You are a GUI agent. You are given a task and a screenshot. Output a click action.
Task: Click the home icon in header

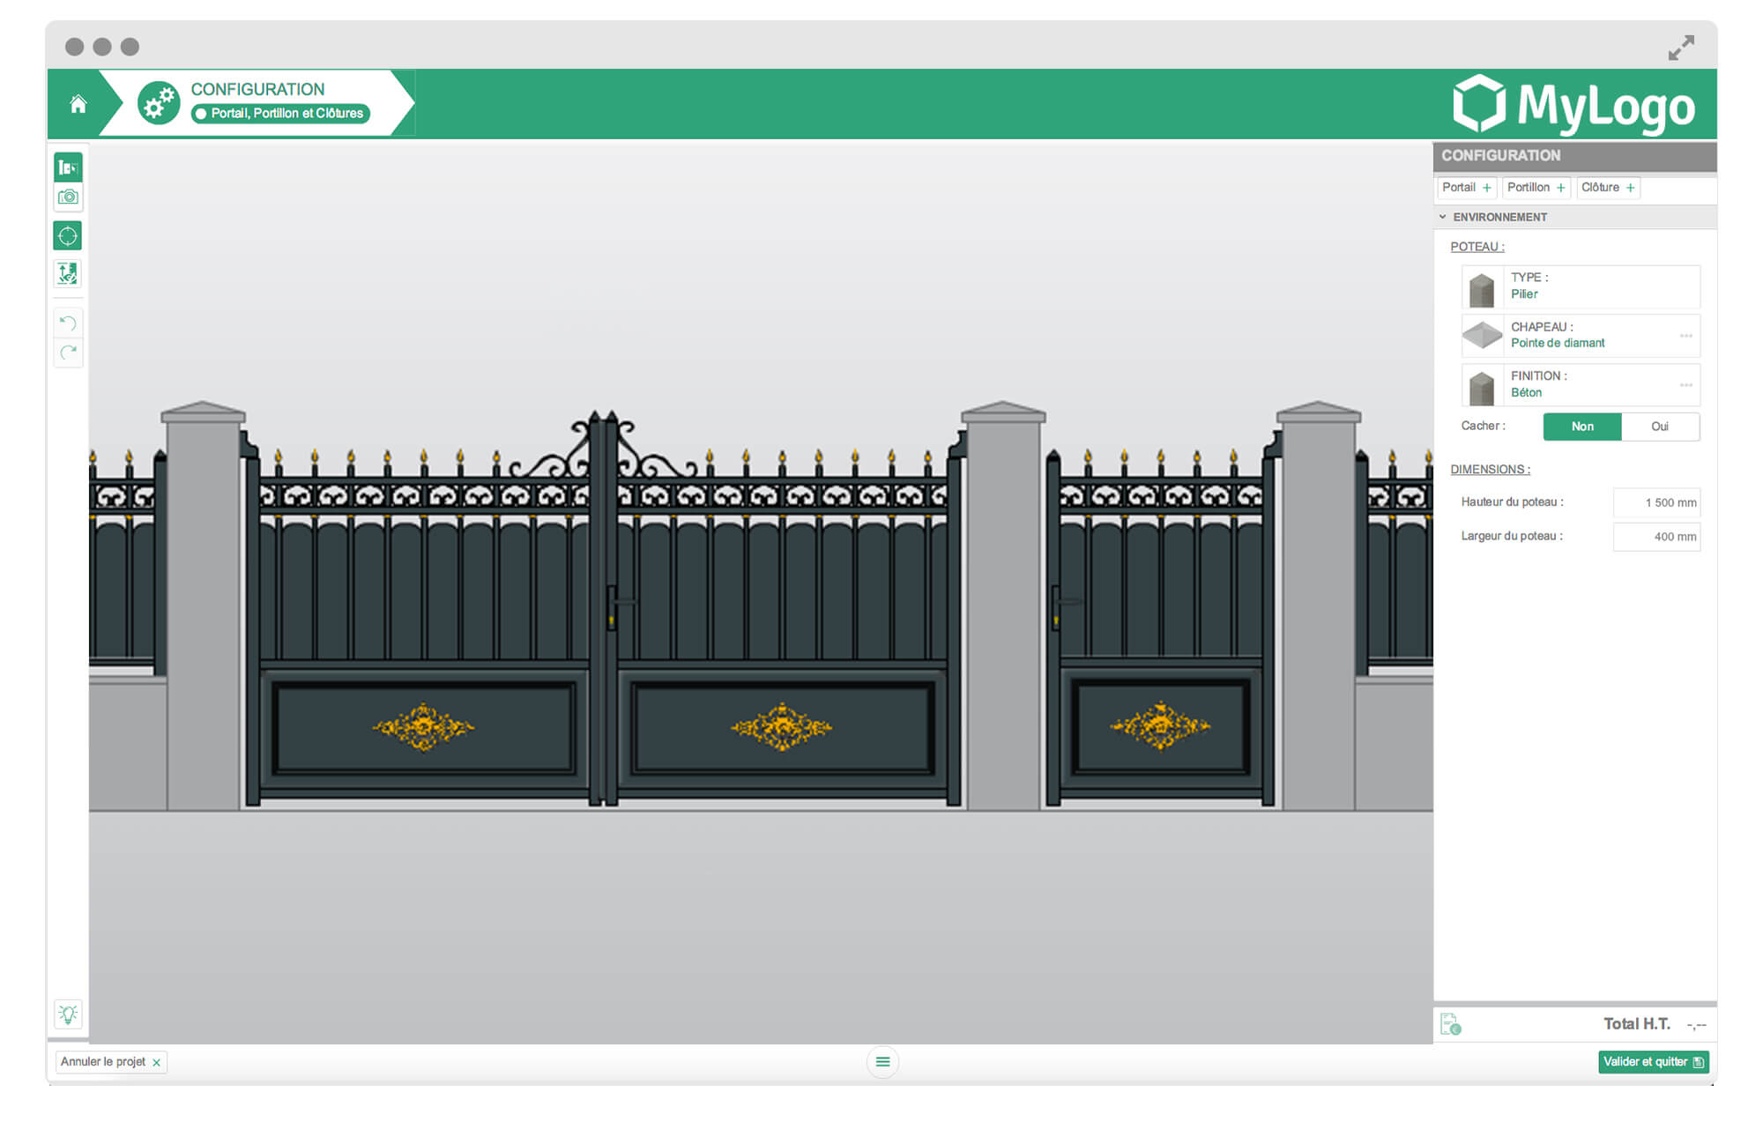[78, 105]
